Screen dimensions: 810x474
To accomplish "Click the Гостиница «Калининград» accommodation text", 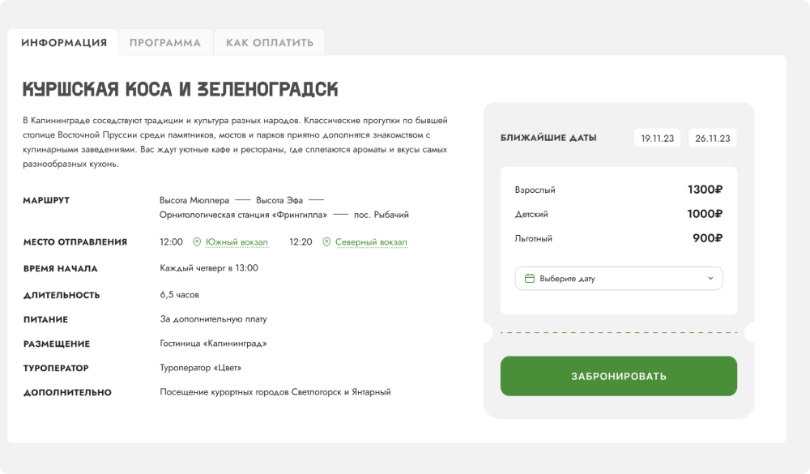I will tap(213, 344).
